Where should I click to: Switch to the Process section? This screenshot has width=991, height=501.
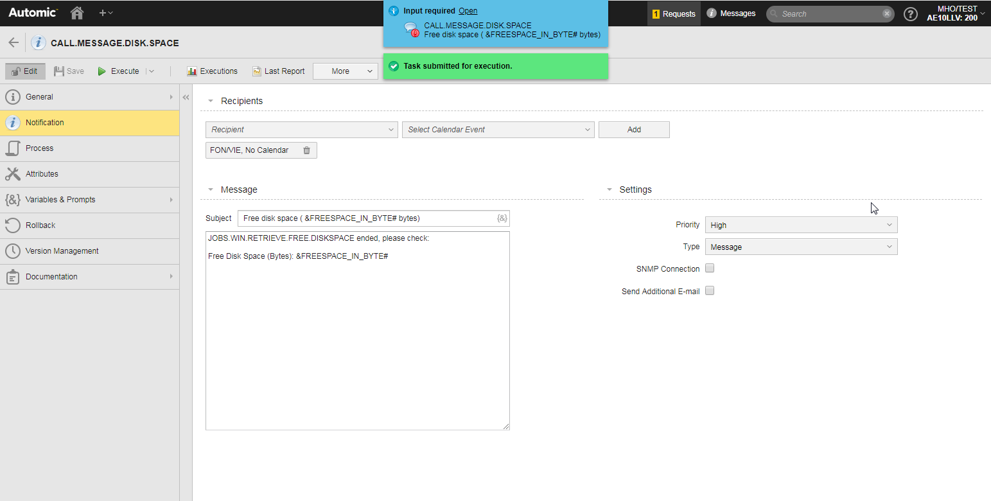coord(90,148)
